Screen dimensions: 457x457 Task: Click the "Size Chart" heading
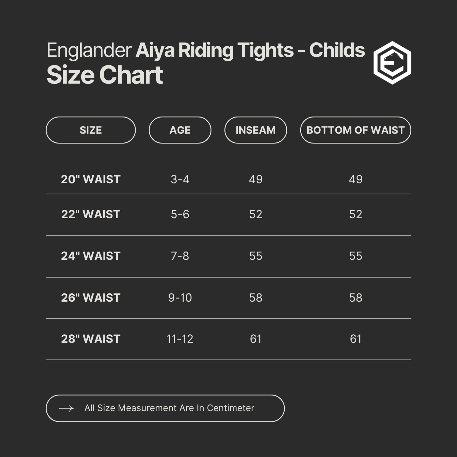[x=105, y=75]
